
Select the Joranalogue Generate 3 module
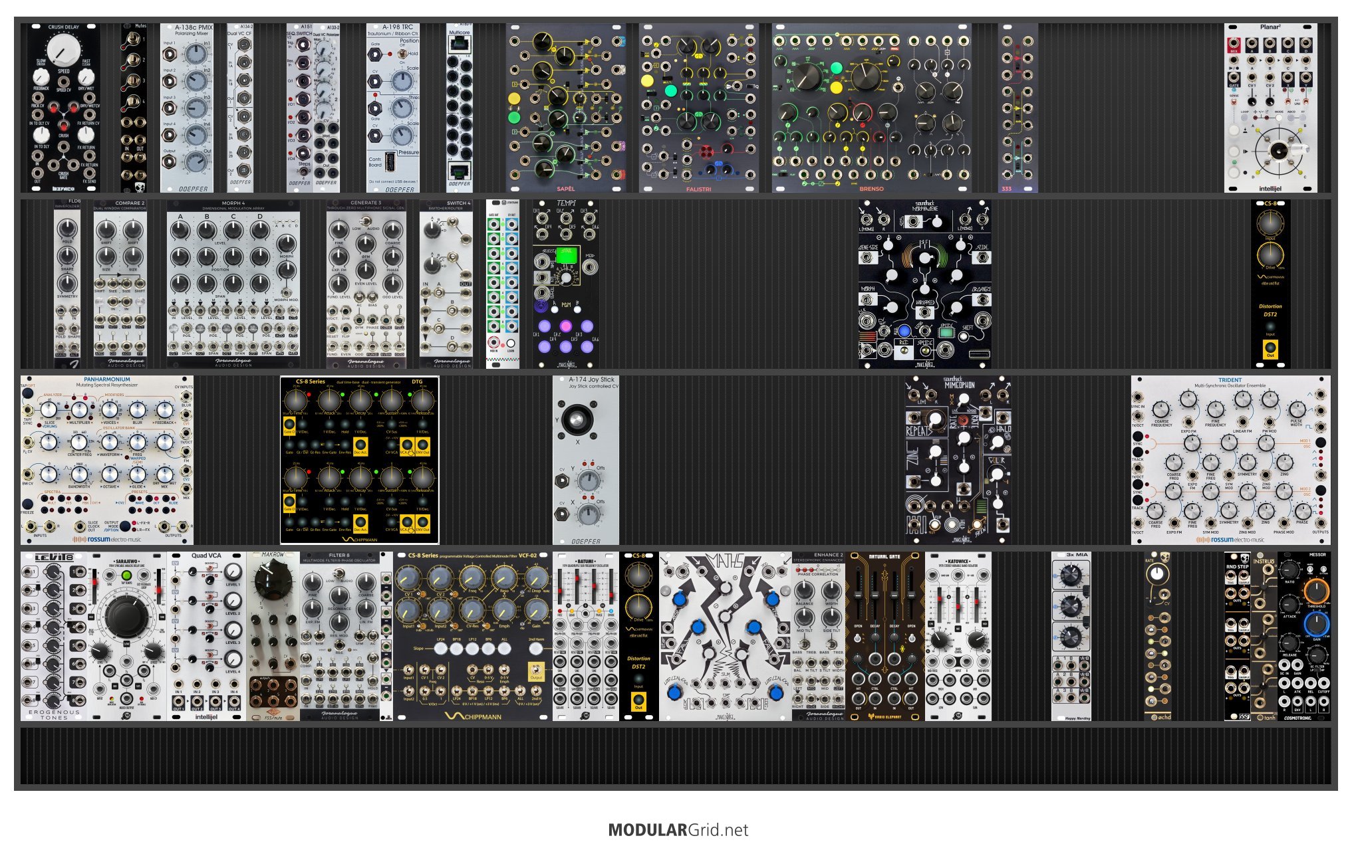tap(366, 284)
